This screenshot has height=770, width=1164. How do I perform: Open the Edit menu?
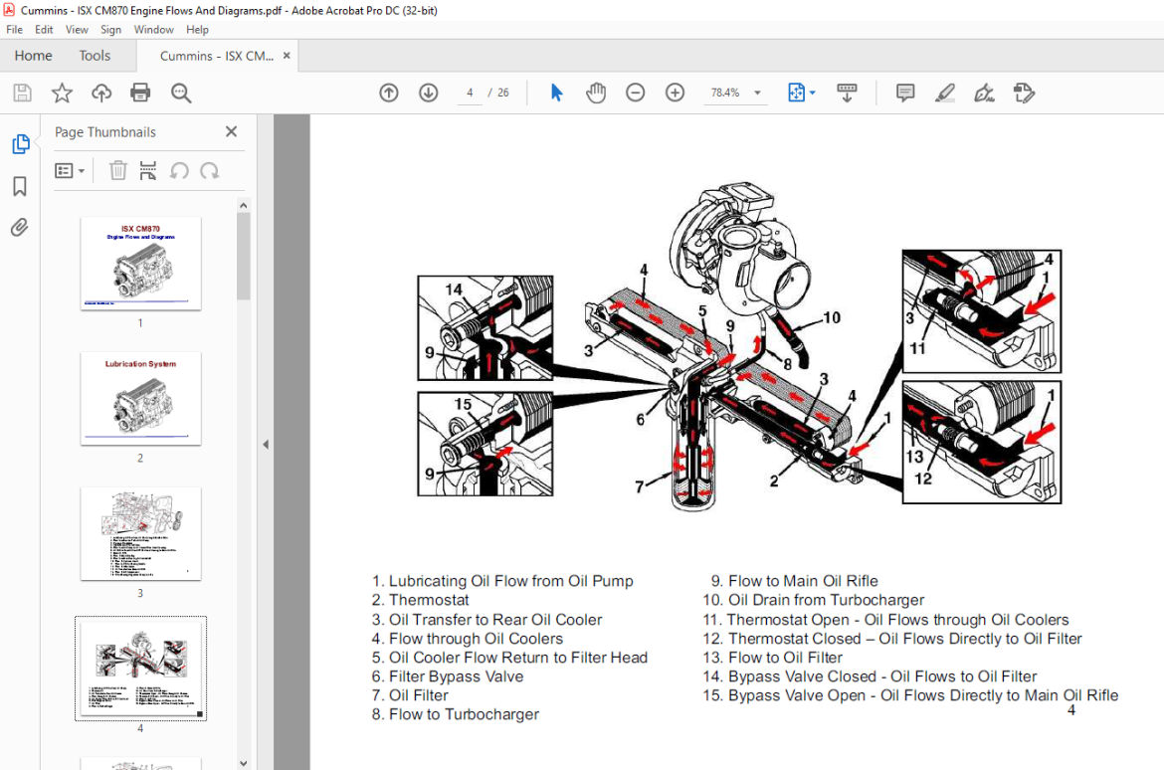point(44,30)
